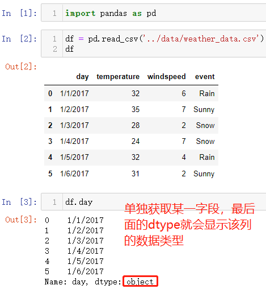Viewport: 266px width, 289px height.
Task: Click the 'event' column header
Action: click(x=205, y=77)
